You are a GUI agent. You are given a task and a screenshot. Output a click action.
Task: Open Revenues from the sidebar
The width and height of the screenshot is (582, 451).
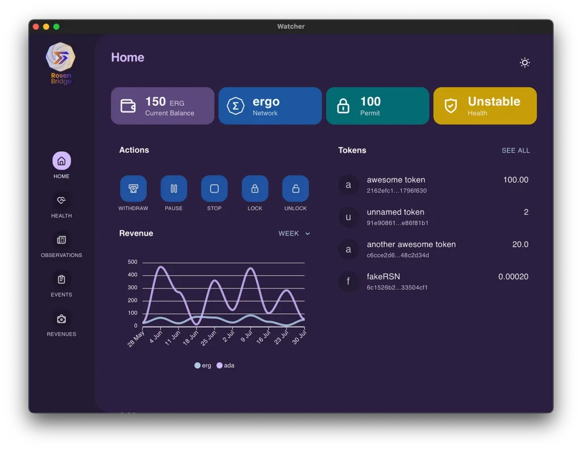tap(61, 319)
